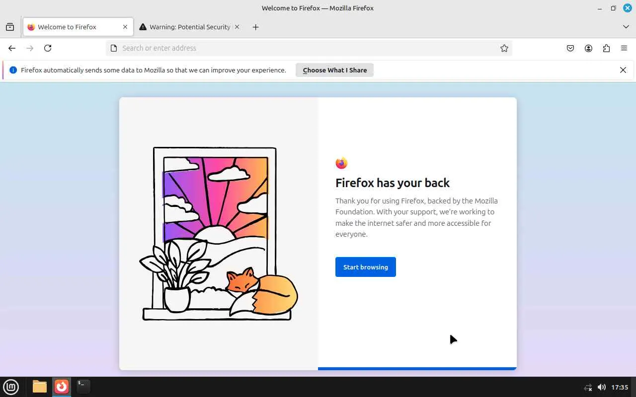Open the Extensions puzzle icon
636x397 pixels.
coord(606,48)
